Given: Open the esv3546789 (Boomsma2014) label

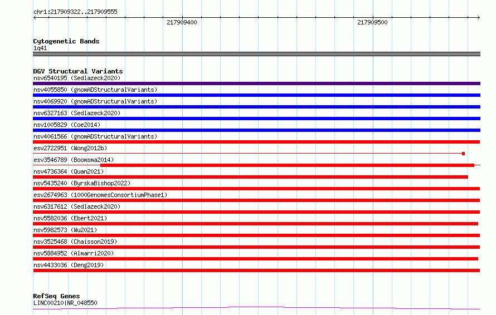Looking at the screenshot, I should (74, 160).
